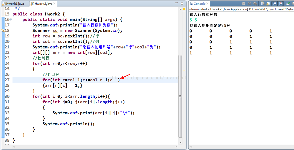The height and width of the screenshot is (150, 294).
Task: Click the Hwork2.java tab's Java file icon
Action: coord(32,3)
